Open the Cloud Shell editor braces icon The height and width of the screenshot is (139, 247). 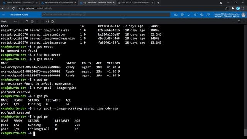[x=47, y=22]
